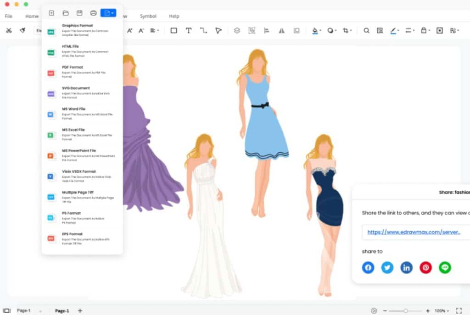Click the group objects icon
Screen dimensions: 470x315
[x=252, y=30]
